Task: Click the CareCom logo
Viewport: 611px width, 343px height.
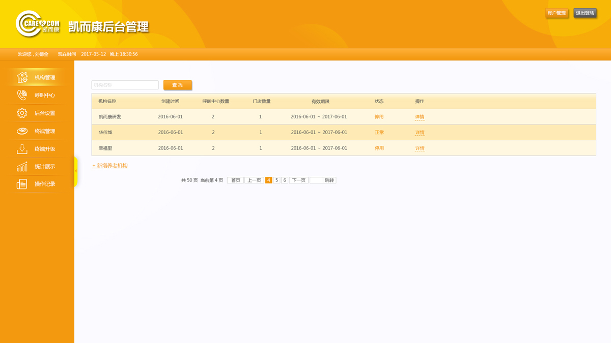Action: [38, 24]
